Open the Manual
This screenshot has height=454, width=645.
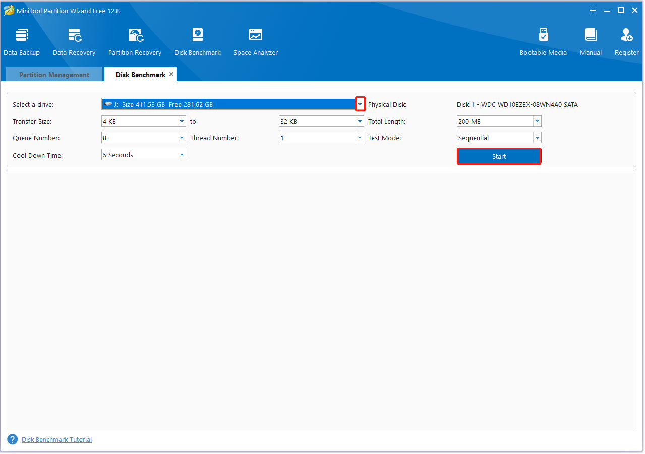(x=591, y=42)
